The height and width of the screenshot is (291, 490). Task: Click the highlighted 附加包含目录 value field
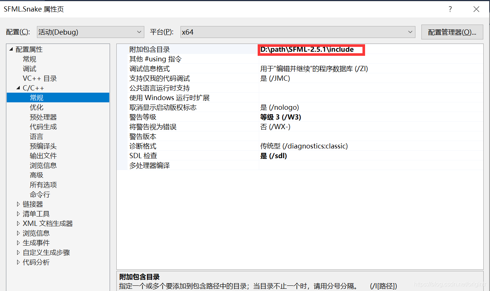point(311,49)
